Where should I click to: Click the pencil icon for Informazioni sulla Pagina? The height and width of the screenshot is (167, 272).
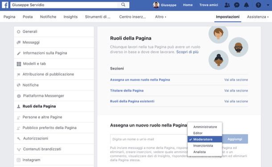19,53
